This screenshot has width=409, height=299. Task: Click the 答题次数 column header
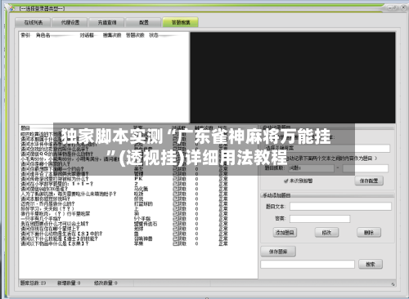[x=135, y=35]
